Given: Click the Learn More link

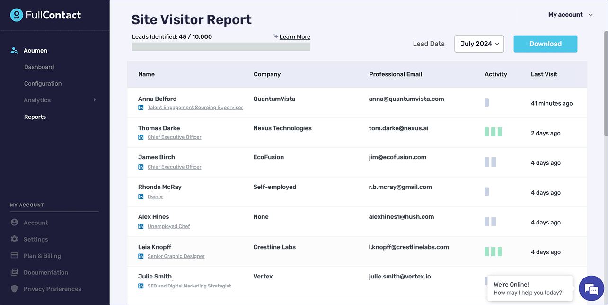Looking at the screenshot, I should pyautogui.click(x=295, y=37).
